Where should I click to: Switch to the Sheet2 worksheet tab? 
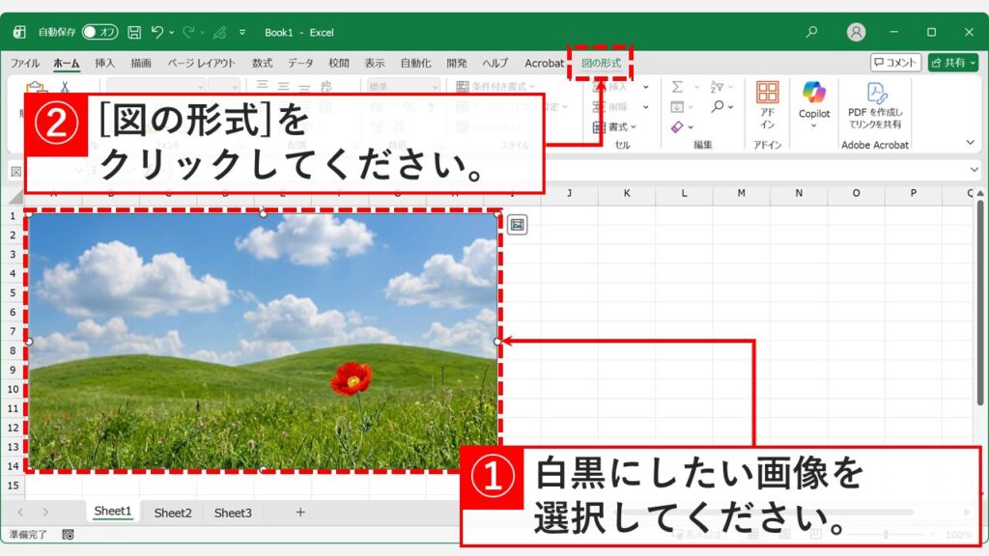click(172, 513)
